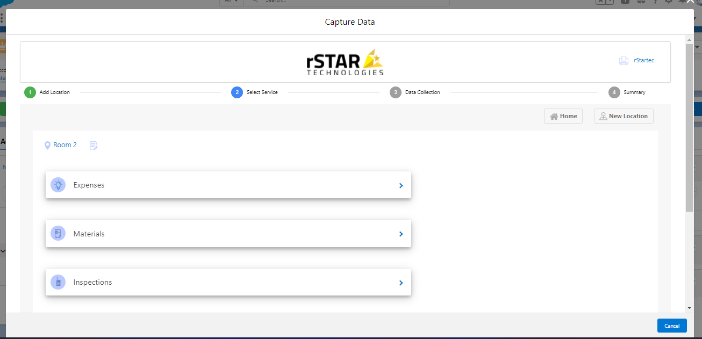Expand the Expenses service chevron

tap(400, 185)
